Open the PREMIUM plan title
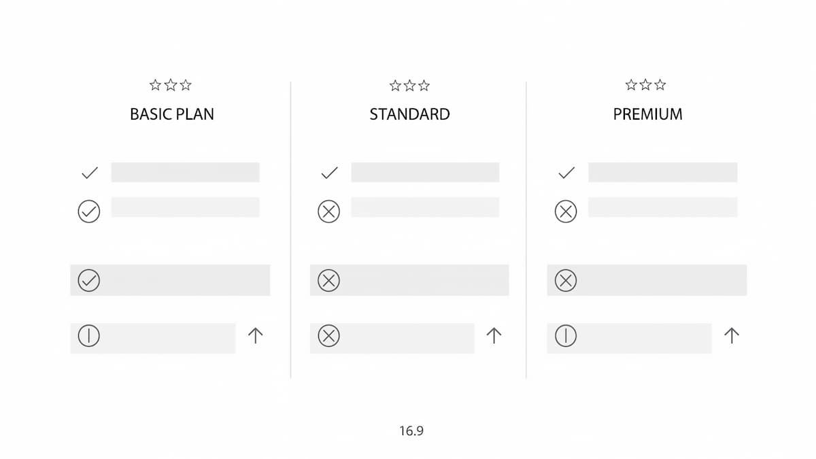The width and height of the screenshot is (816, 459). pos(647,114)
